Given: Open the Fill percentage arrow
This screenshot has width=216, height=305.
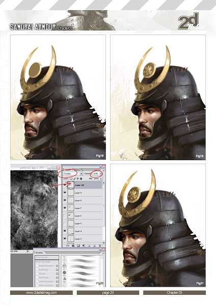Looking at the screenshot, I should (101, 178).
